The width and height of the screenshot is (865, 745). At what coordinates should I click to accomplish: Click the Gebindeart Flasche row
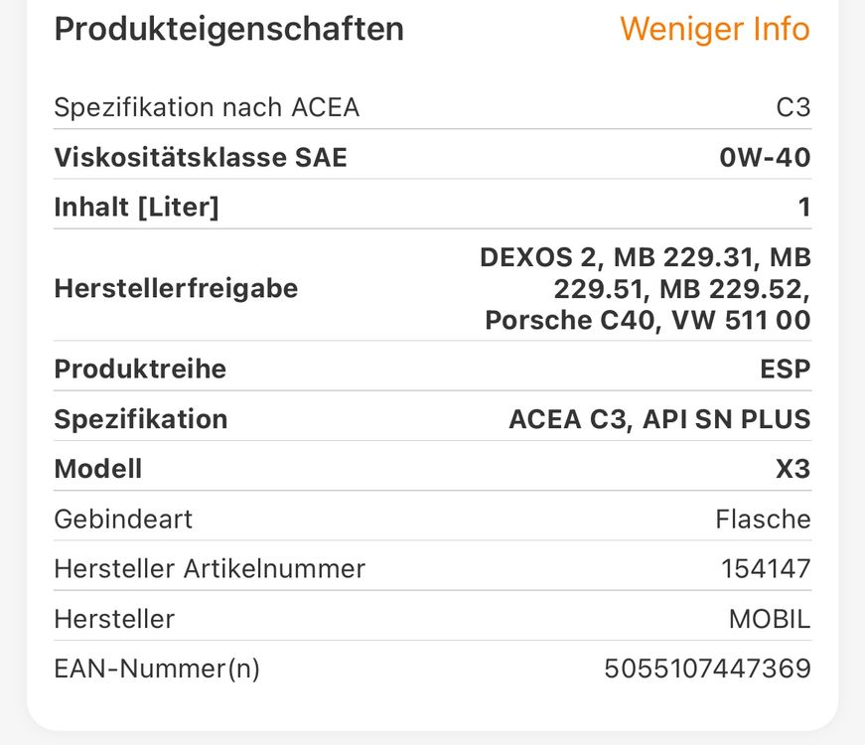pyautogui.click(x=123, y=519)
